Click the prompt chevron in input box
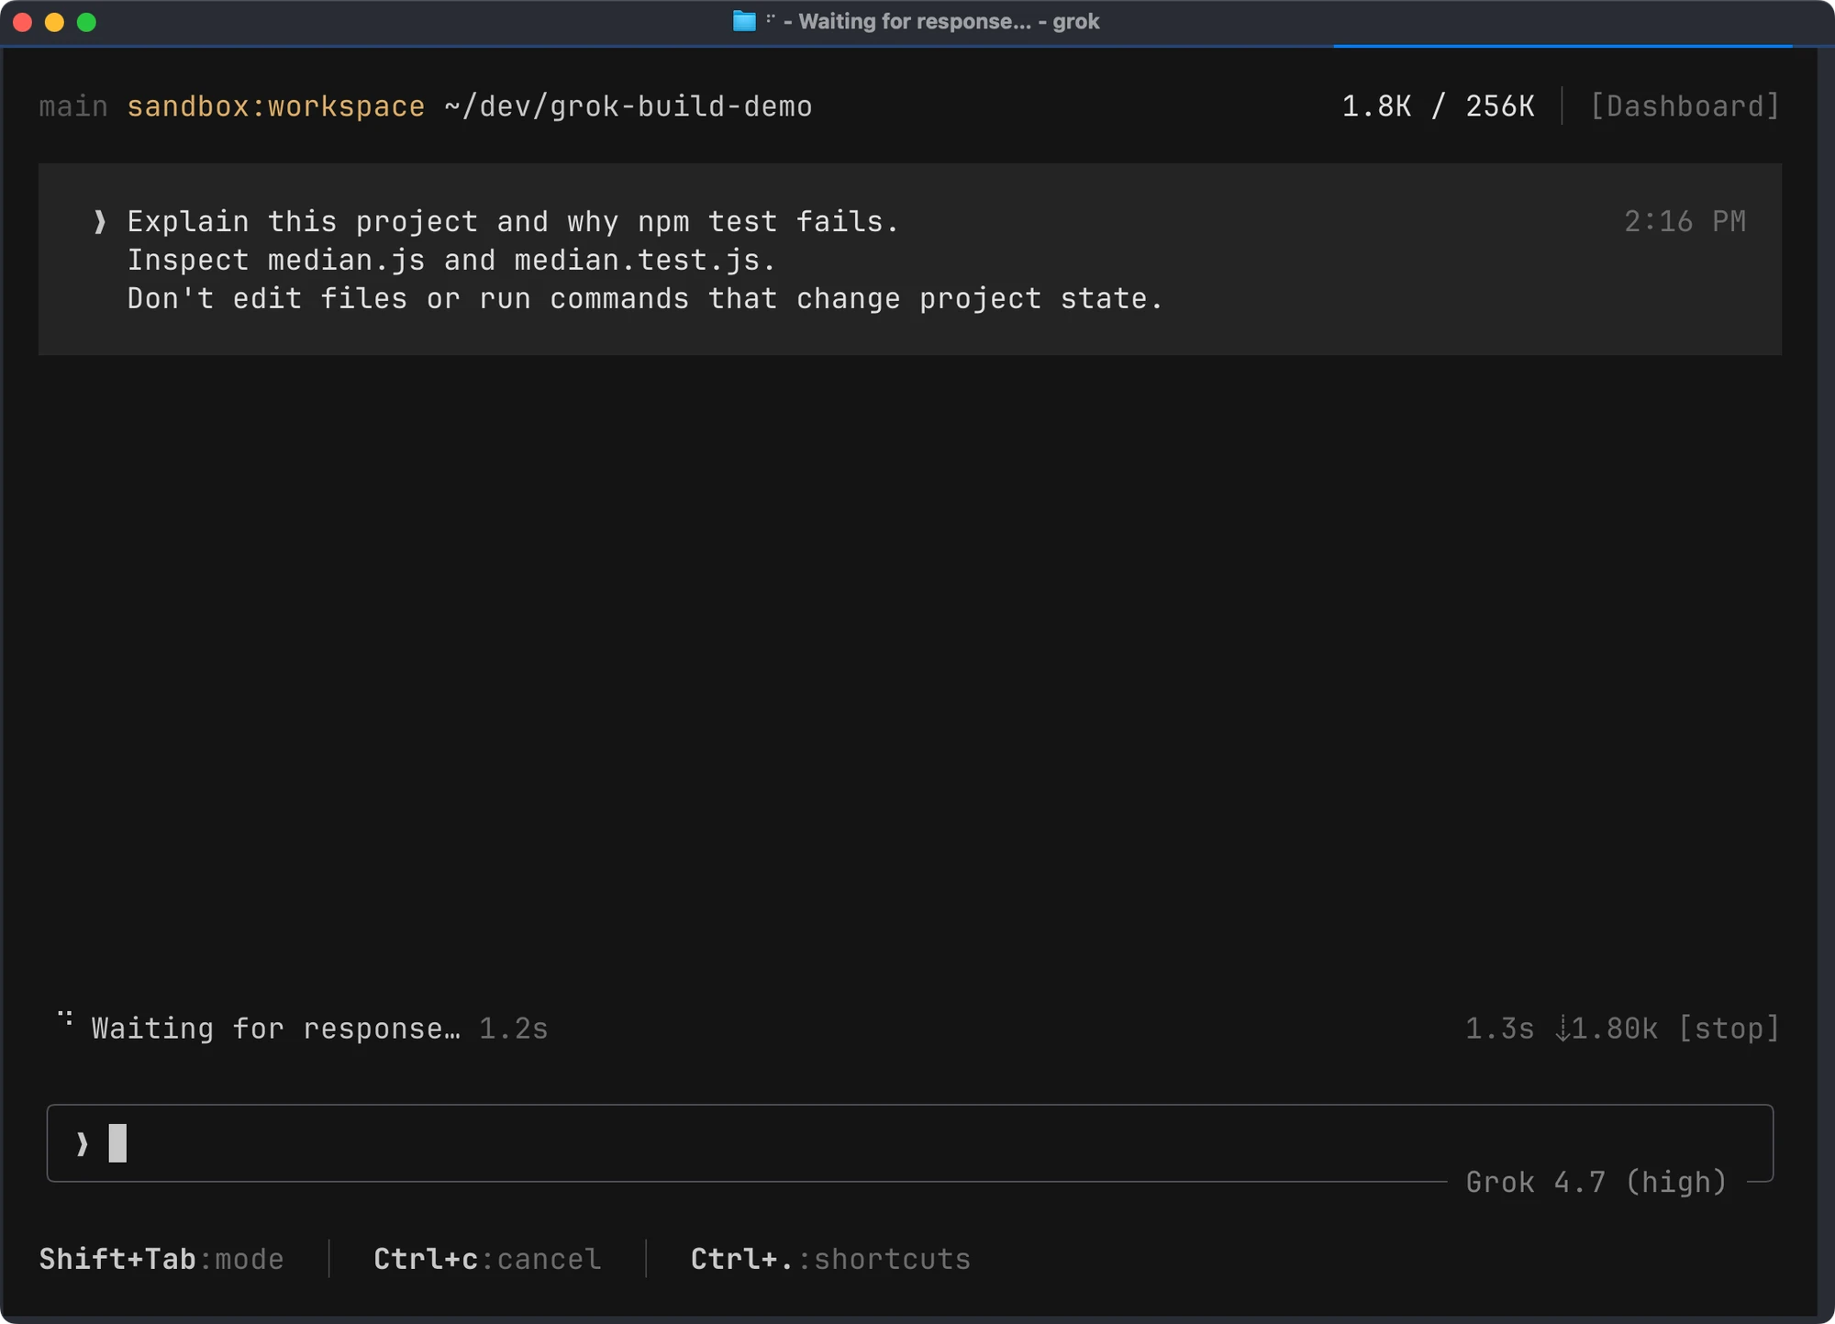This screenshot has width=1835, height=1324. (83, 1143)
